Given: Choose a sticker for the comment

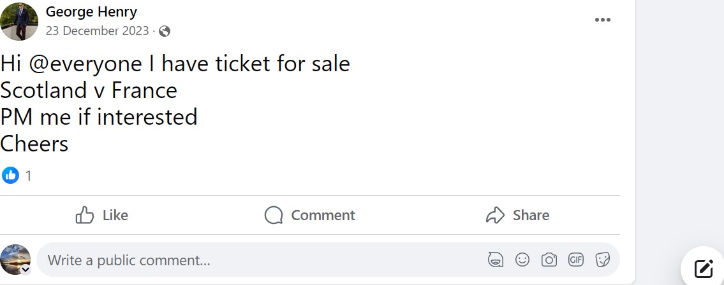Looking at the screenshot, I should (602, 260).
